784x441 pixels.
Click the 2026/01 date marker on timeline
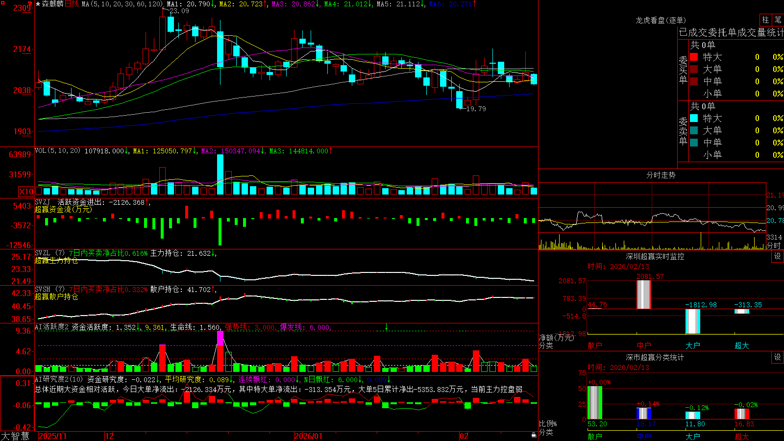[x=308, y=436]
